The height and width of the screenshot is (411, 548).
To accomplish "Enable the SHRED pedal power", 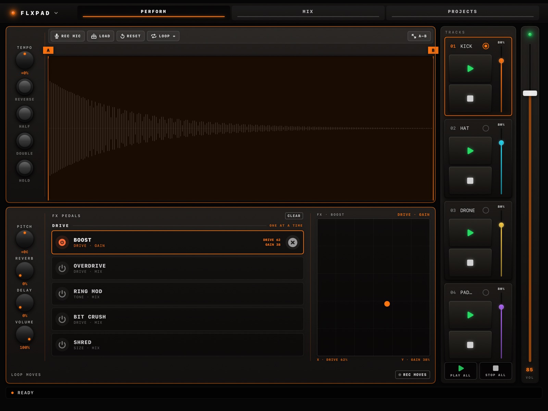I will point(62,345).
